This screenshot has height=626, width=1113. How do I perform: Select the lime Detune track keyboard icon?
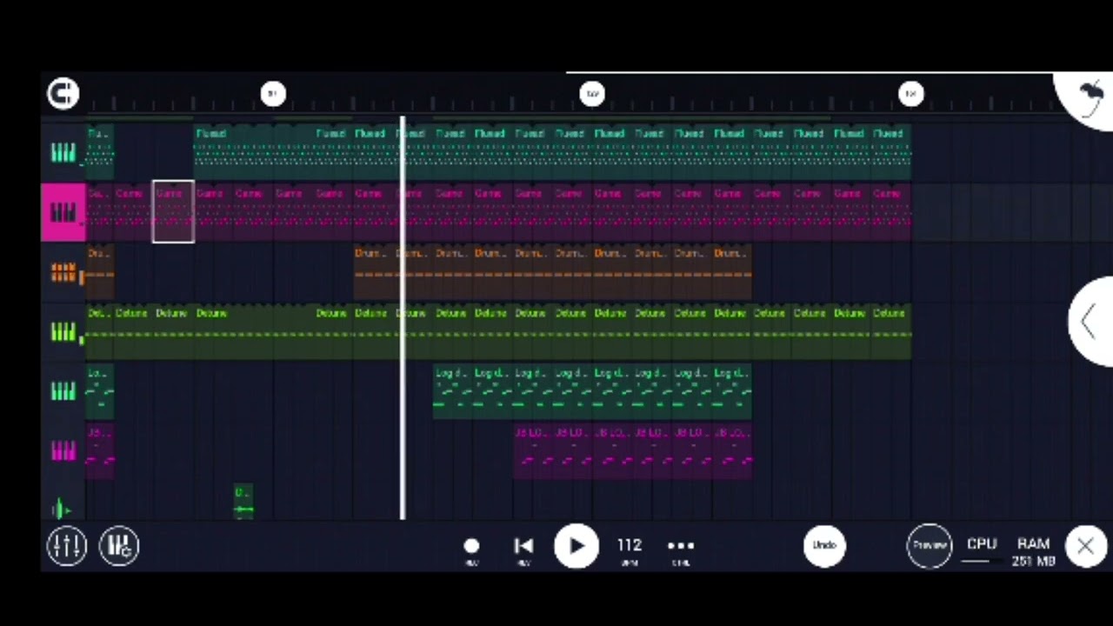(63, 332)
